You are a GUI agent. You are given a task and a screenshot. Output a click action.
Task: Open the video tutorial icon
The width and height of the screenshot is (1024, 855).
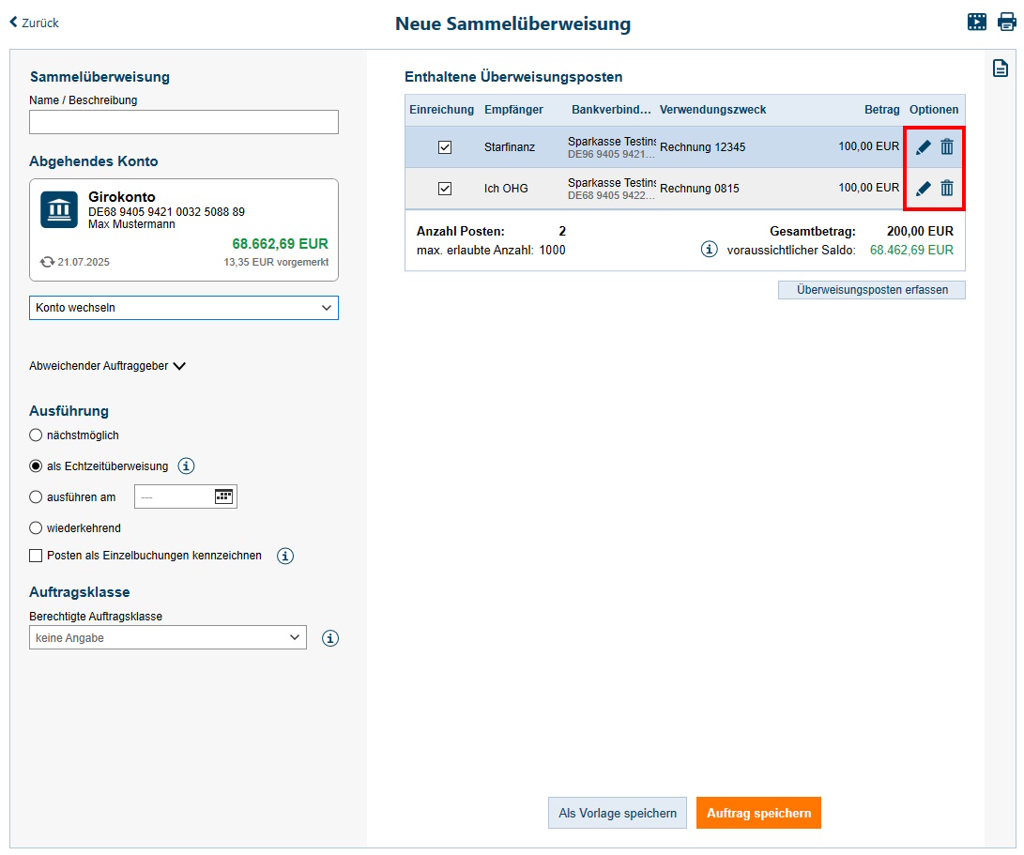[977, 23]
